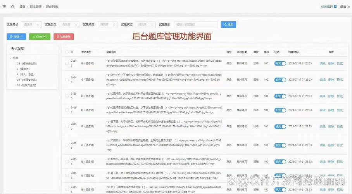This screenshot has width=352, height=194.
Task: Toggle the 启用 switch for row 24850
Action: [x=280, y=96]
